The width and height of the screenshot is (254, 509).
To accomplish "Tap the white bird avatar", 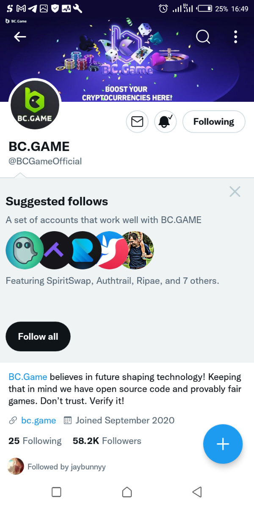I will pos(110,250).
